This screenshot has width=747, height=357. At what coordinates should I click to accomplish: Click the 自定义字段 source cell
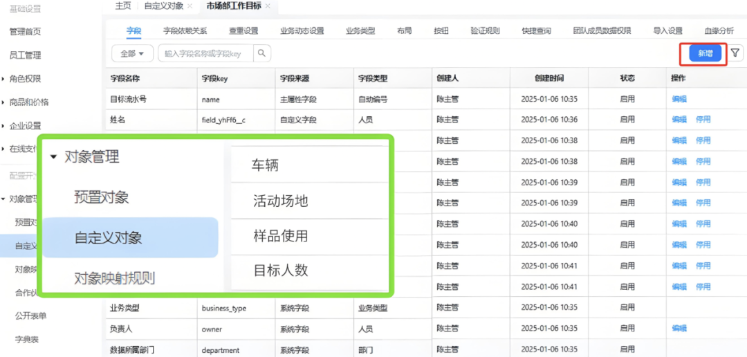tap(299, 120)
